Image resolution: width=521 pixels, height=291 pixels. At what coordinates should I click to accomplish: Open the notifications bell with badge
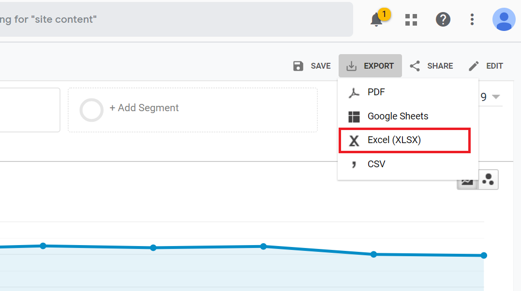pyautogui.click(x=377, y=20)
